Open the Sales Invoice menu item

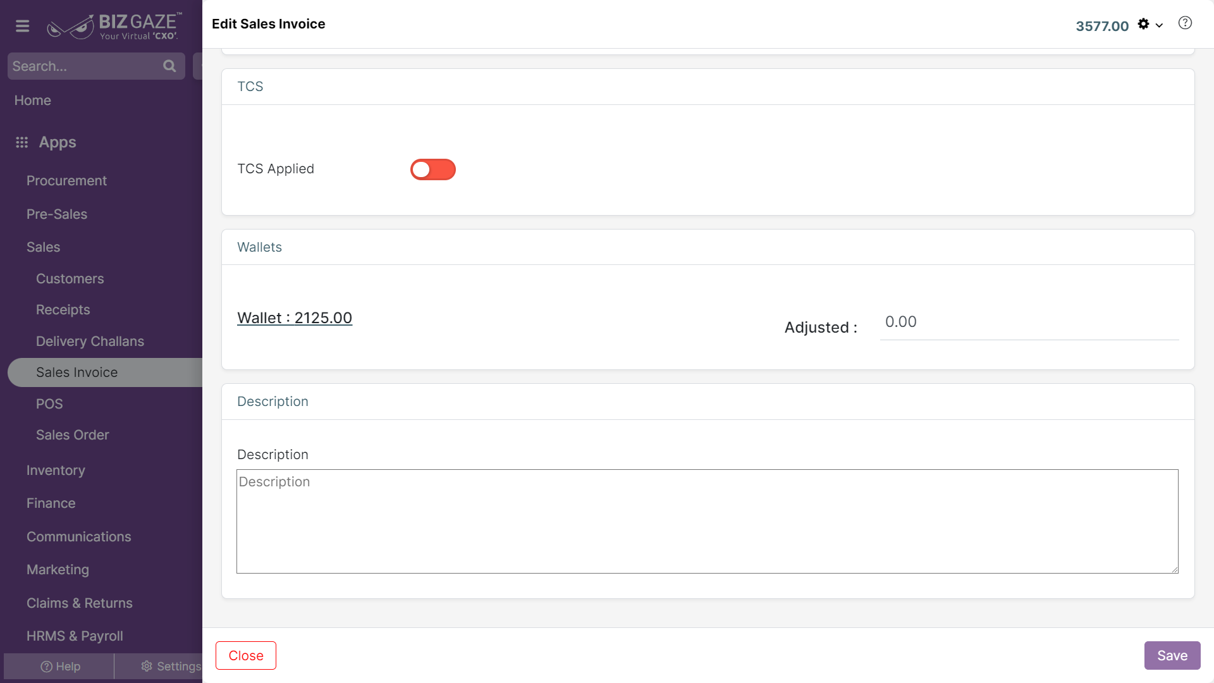[77, 372]
